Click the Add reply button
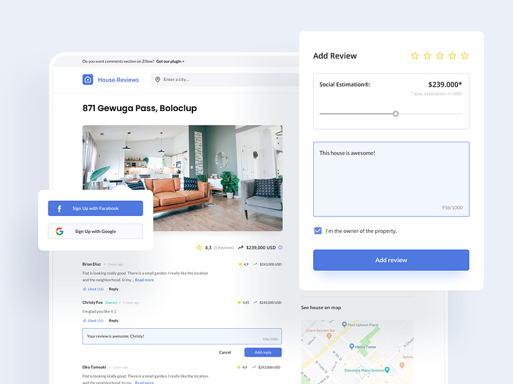Viewport: 513px width, 384px height. pos(263,352)
